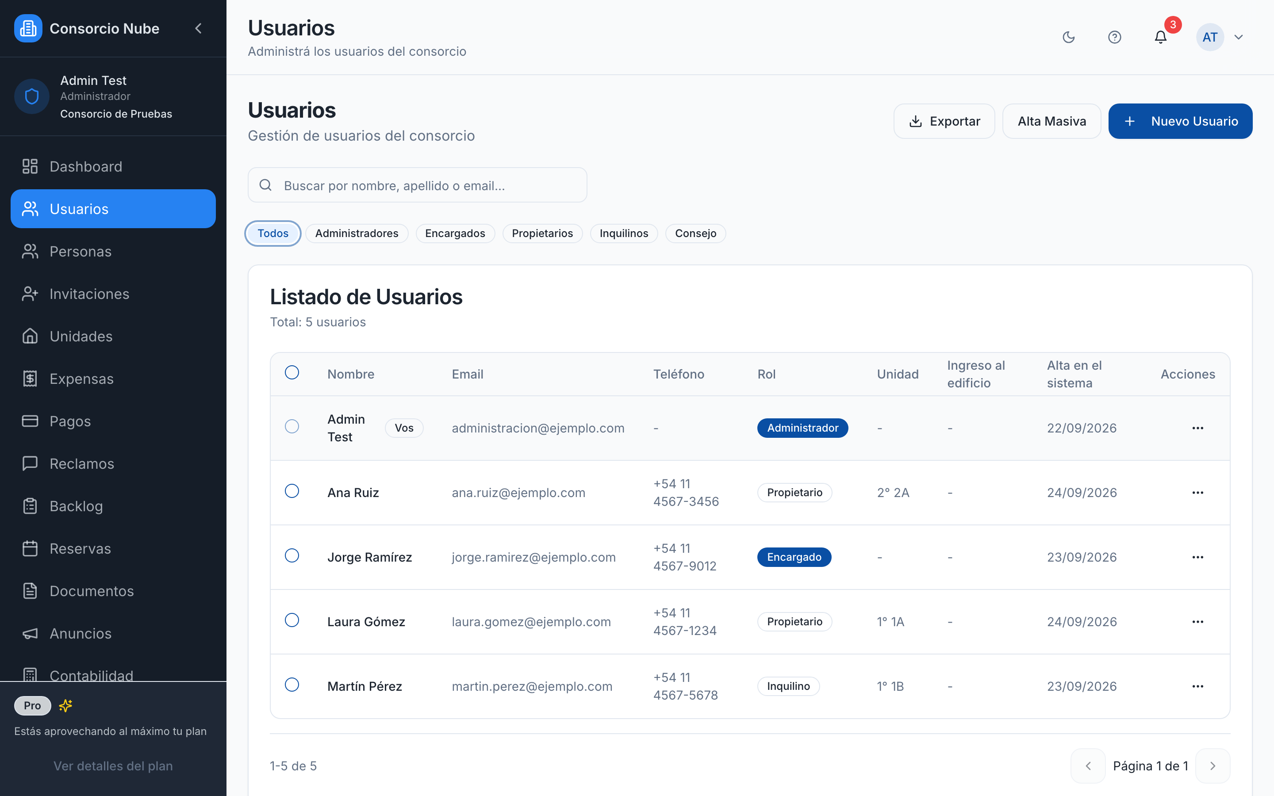Viewport: 1274px width, 796px height.
Task: Open actions menu for Jorge Ramírez
Action: (x=1197, y=557)
